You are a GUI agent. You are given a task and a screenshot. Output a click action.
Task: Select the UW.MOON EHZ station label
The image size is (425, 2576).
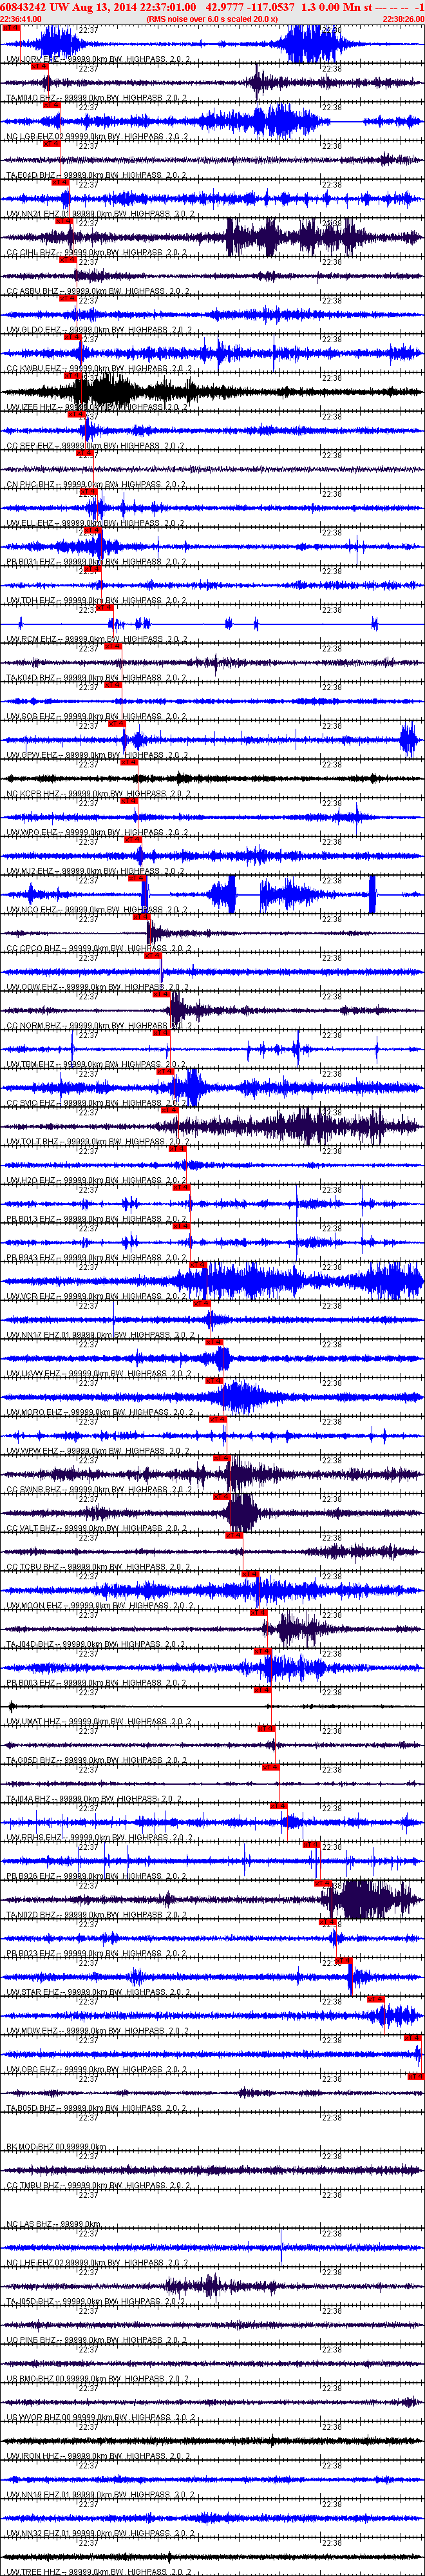98,1606
